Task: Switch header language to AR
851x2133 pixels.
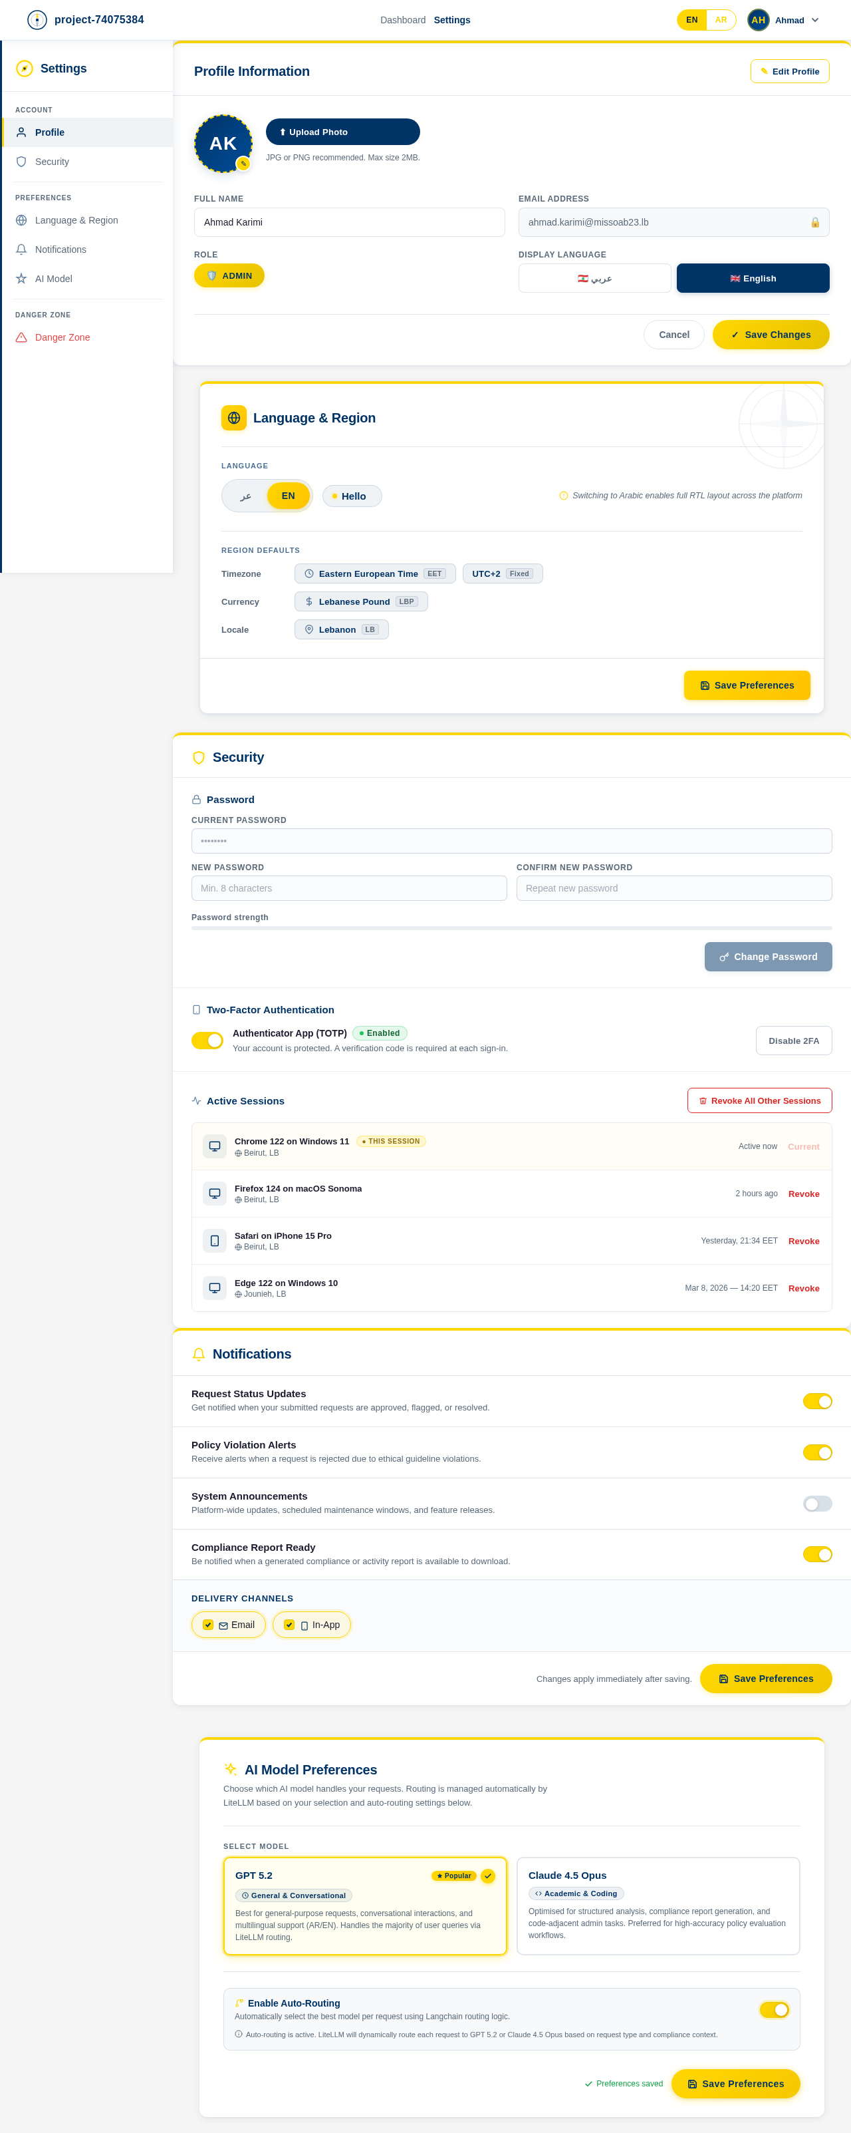Action: 720,20
